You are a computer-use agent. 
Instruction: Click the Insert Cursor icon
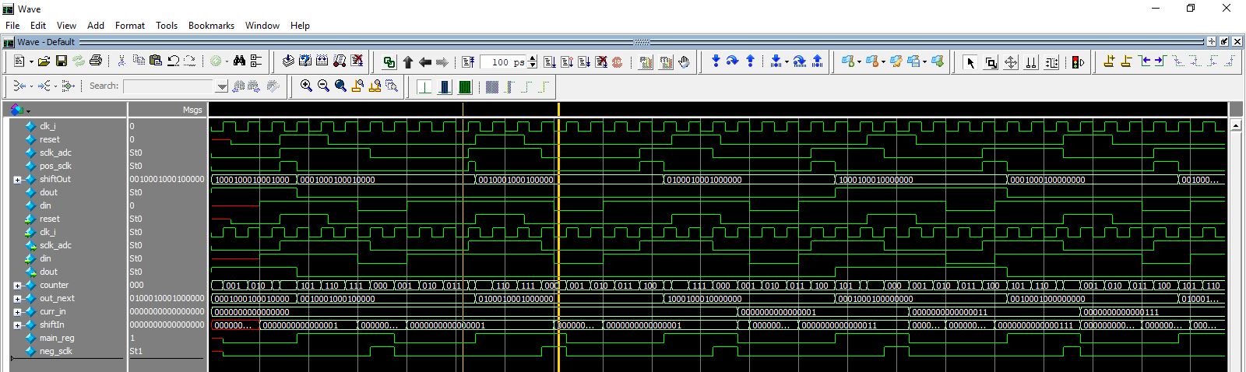click(1109, 61)
